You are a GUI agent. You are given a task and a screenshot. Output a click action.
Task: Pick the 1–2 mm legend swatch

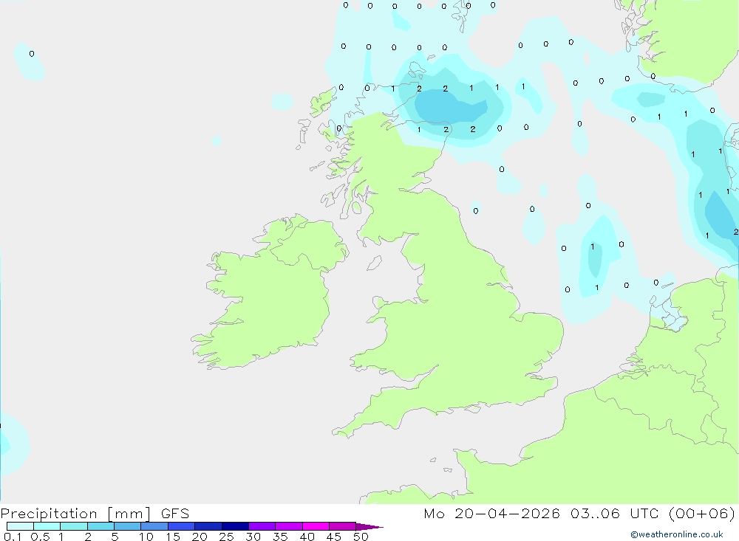[74, 526]
